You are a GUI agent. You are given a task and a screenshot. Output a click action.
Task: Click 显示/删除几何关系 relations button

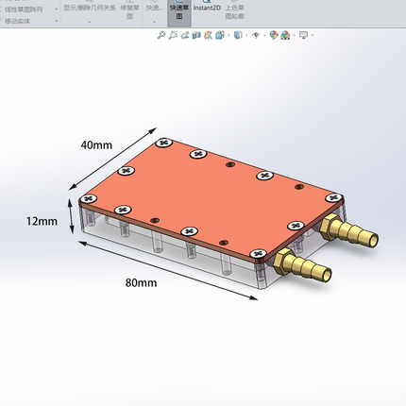pos(90,8)
